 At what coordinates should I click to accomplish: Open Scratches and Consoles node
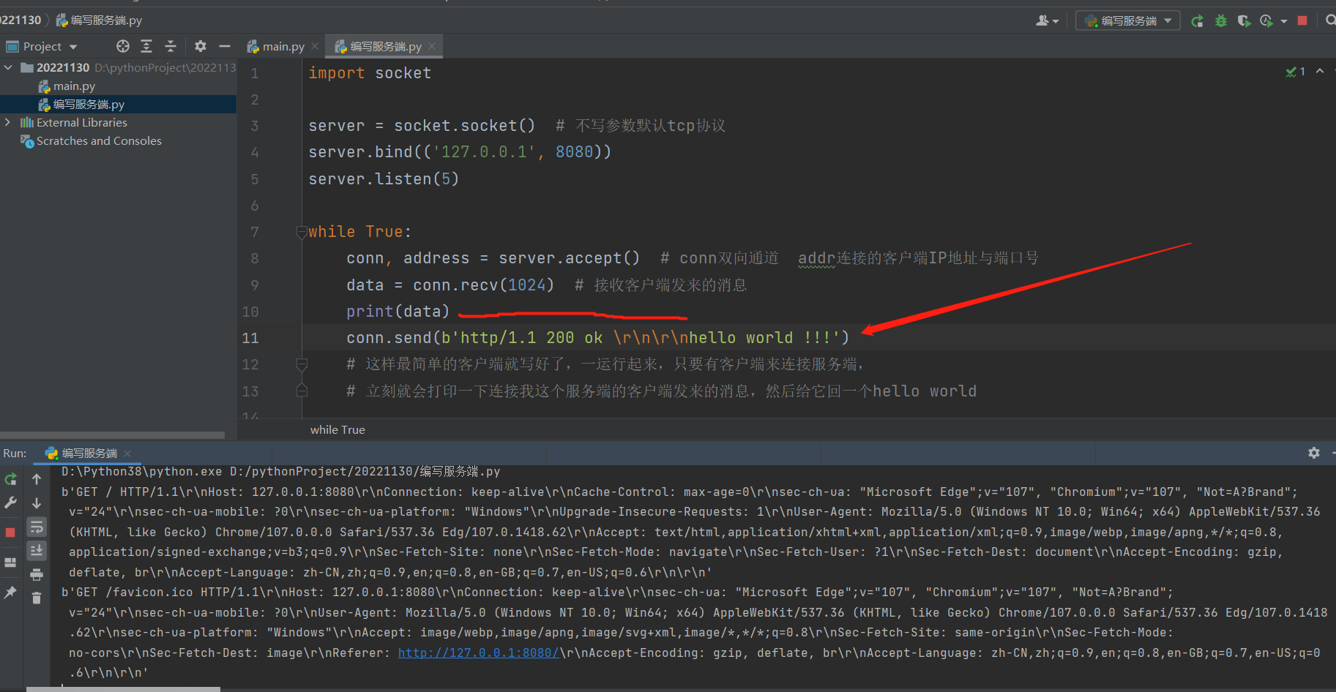(x=99, y=141)
